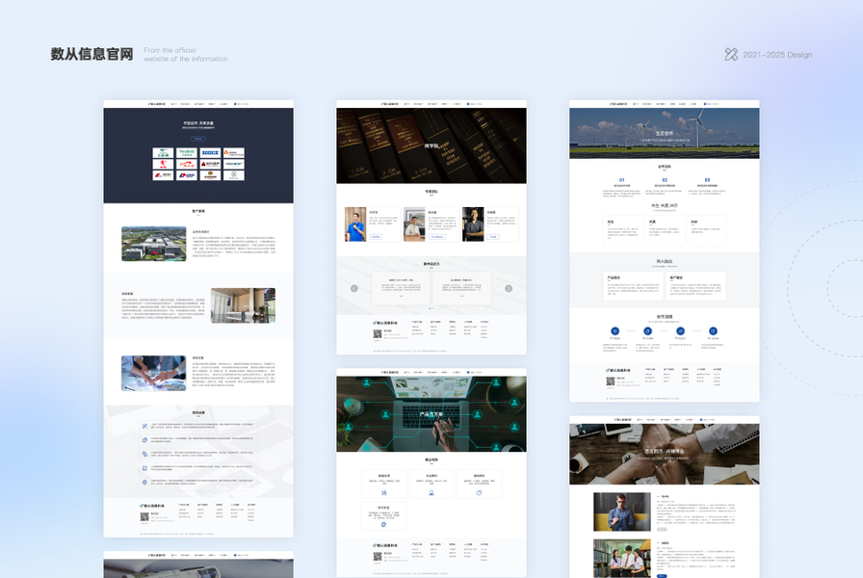Click blue phone dot in fist-bump page navbar
Image resolution: width=863 pixels, height=578 pixels.
coord(701,419)
